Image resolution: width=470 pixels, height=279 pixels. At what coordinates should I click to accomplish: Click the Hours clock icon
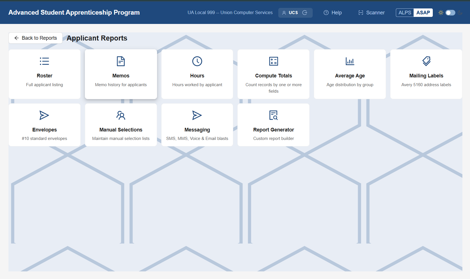click(x=197, y=61)
